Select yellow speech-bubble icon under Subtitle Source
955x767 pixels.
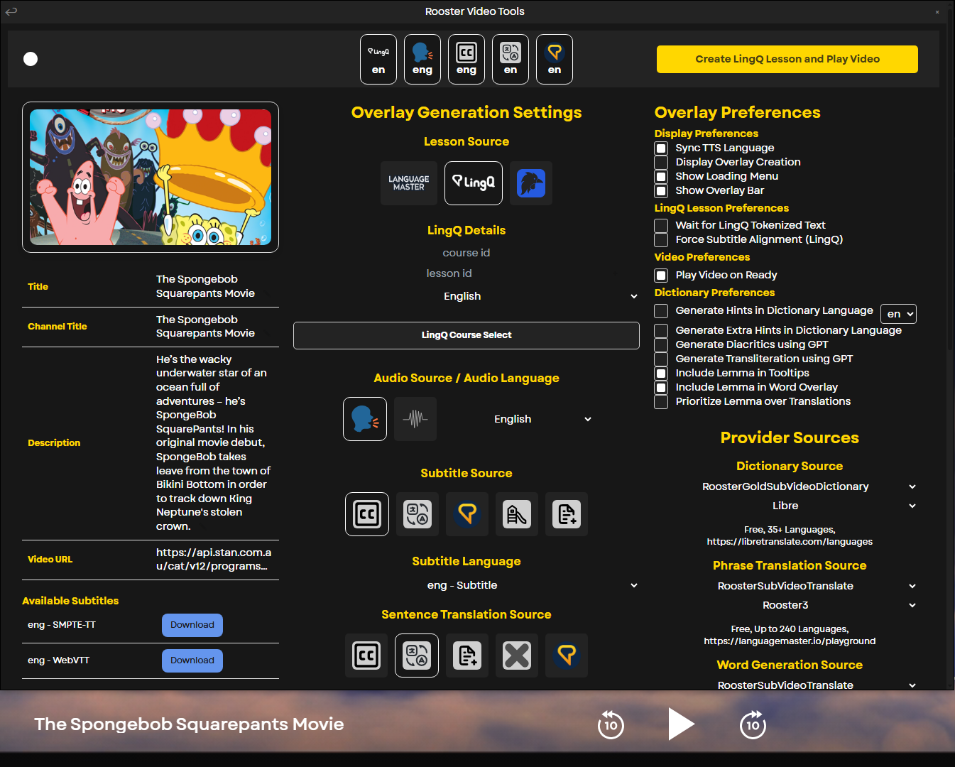tap(467, 514)
